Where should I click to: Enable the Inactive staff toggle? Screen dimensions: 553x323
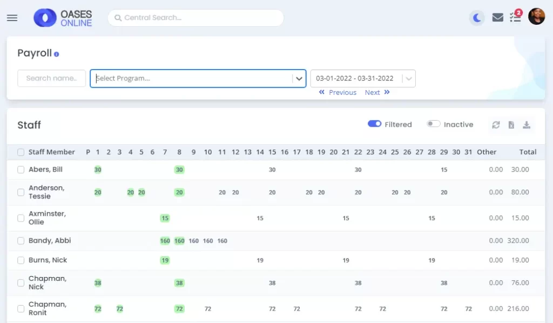pyautogui.click(x=434, y=124)
